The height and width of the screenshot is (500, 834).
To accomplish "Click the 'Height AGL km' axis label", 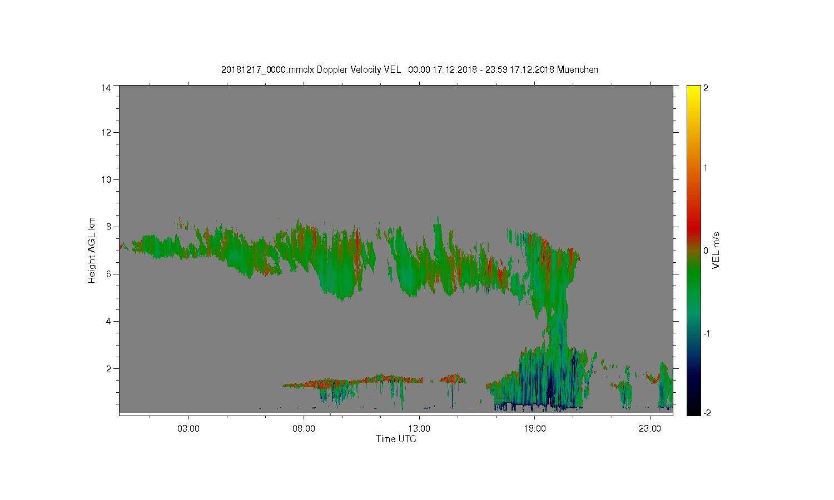I will pos(92,250).
